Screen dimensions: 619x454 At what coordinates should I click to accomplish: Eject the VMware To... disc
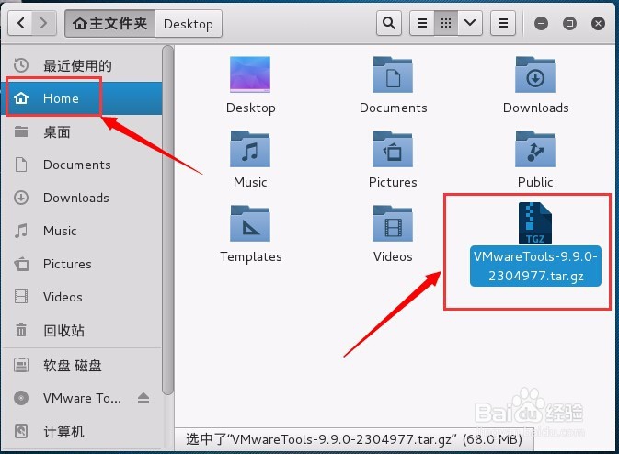[143, 398]
